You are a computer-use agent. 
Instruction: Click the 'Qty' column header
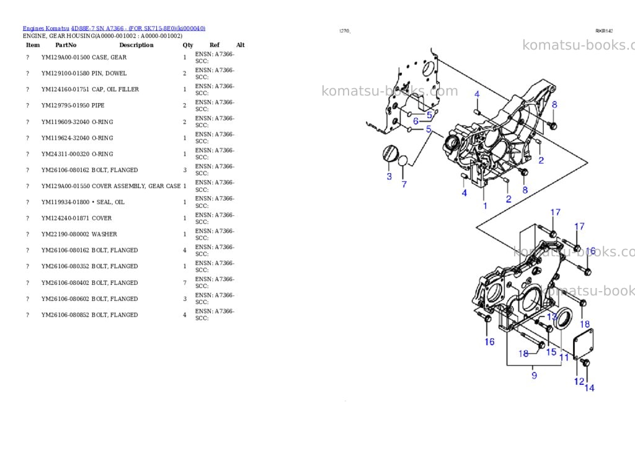pos(187,45)
